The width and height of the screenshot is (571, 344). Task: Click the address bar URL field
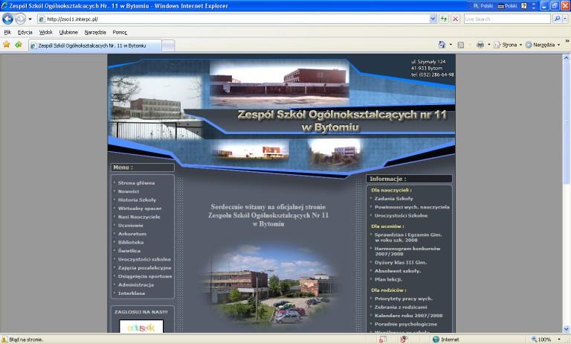click(233, 19)
